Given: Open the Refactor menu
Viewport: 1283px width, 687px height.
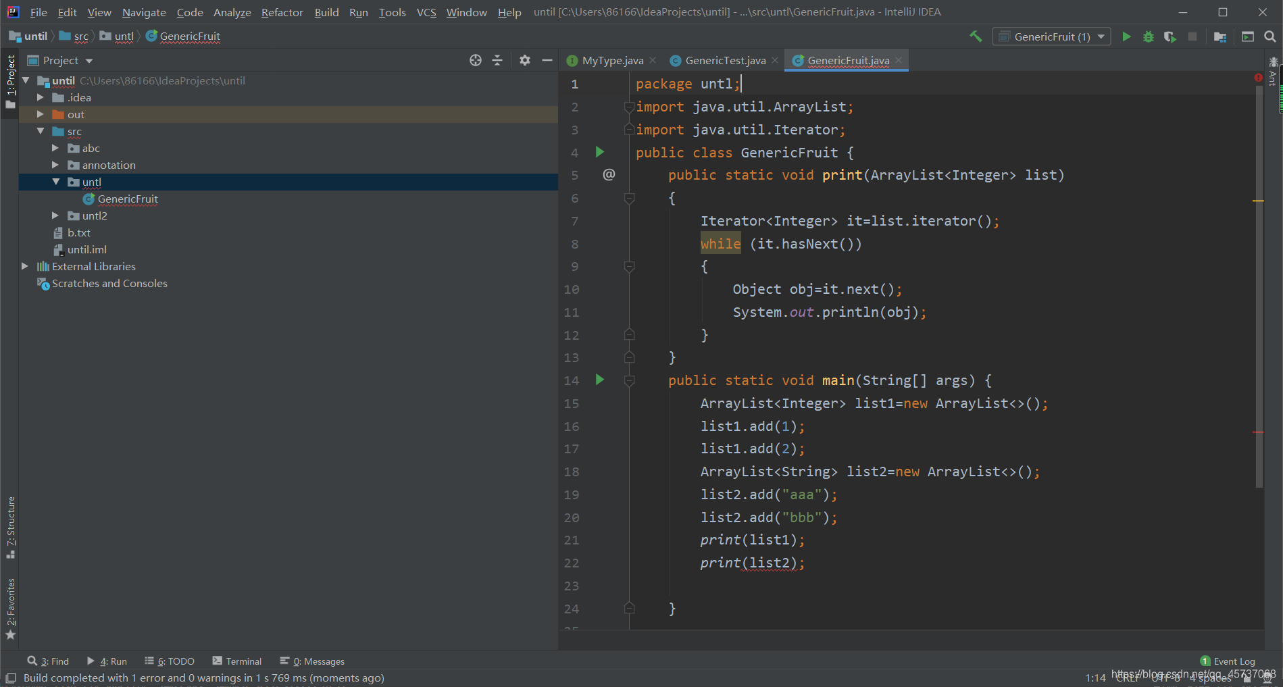Looking at the screenshot, I should point(282,12).
